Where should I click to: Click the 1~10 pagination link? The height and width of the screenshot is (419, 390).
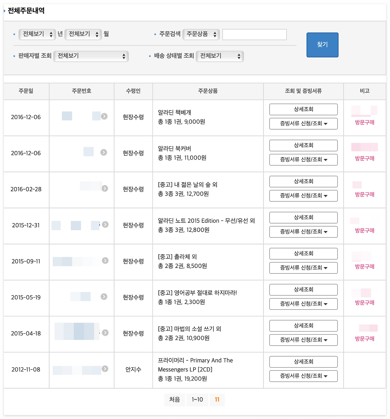(x=197, y=399)
